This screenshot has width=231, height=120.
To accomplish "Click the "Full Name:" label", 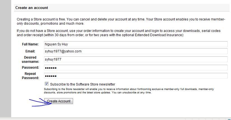I will (x=30, y=44).
